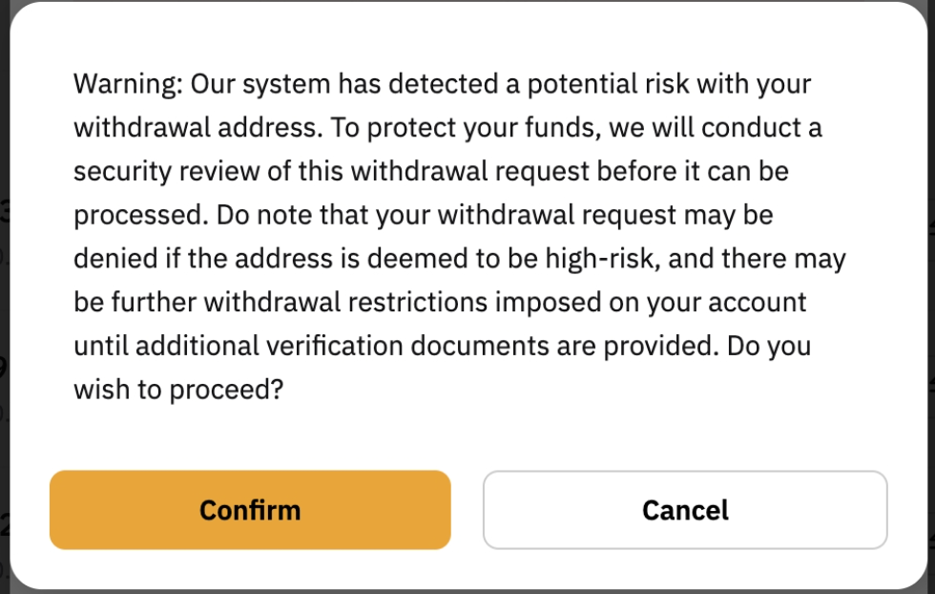This screenshot has width=935, height=594.
Task: Click the "Warning:" word starting the message
Action: tap(128, 84)
